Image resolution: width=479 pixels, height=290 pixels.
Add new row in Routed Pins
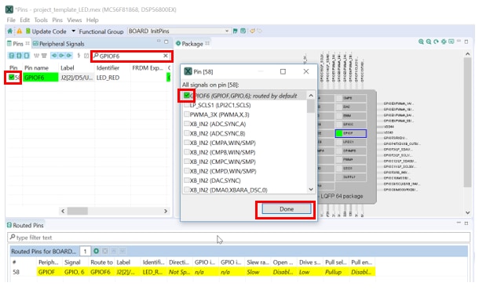pyautogui.click(x=97, y=251)
